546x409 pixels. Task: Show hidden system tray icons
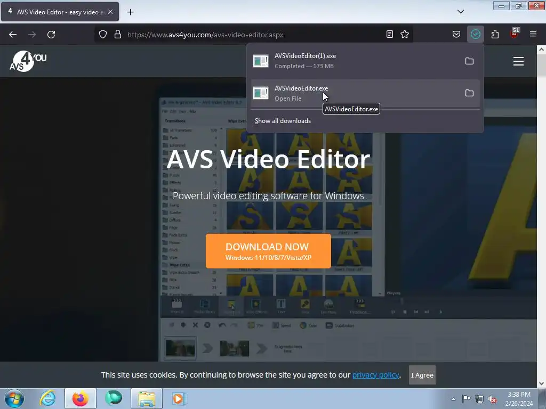(x=453, y=399)
